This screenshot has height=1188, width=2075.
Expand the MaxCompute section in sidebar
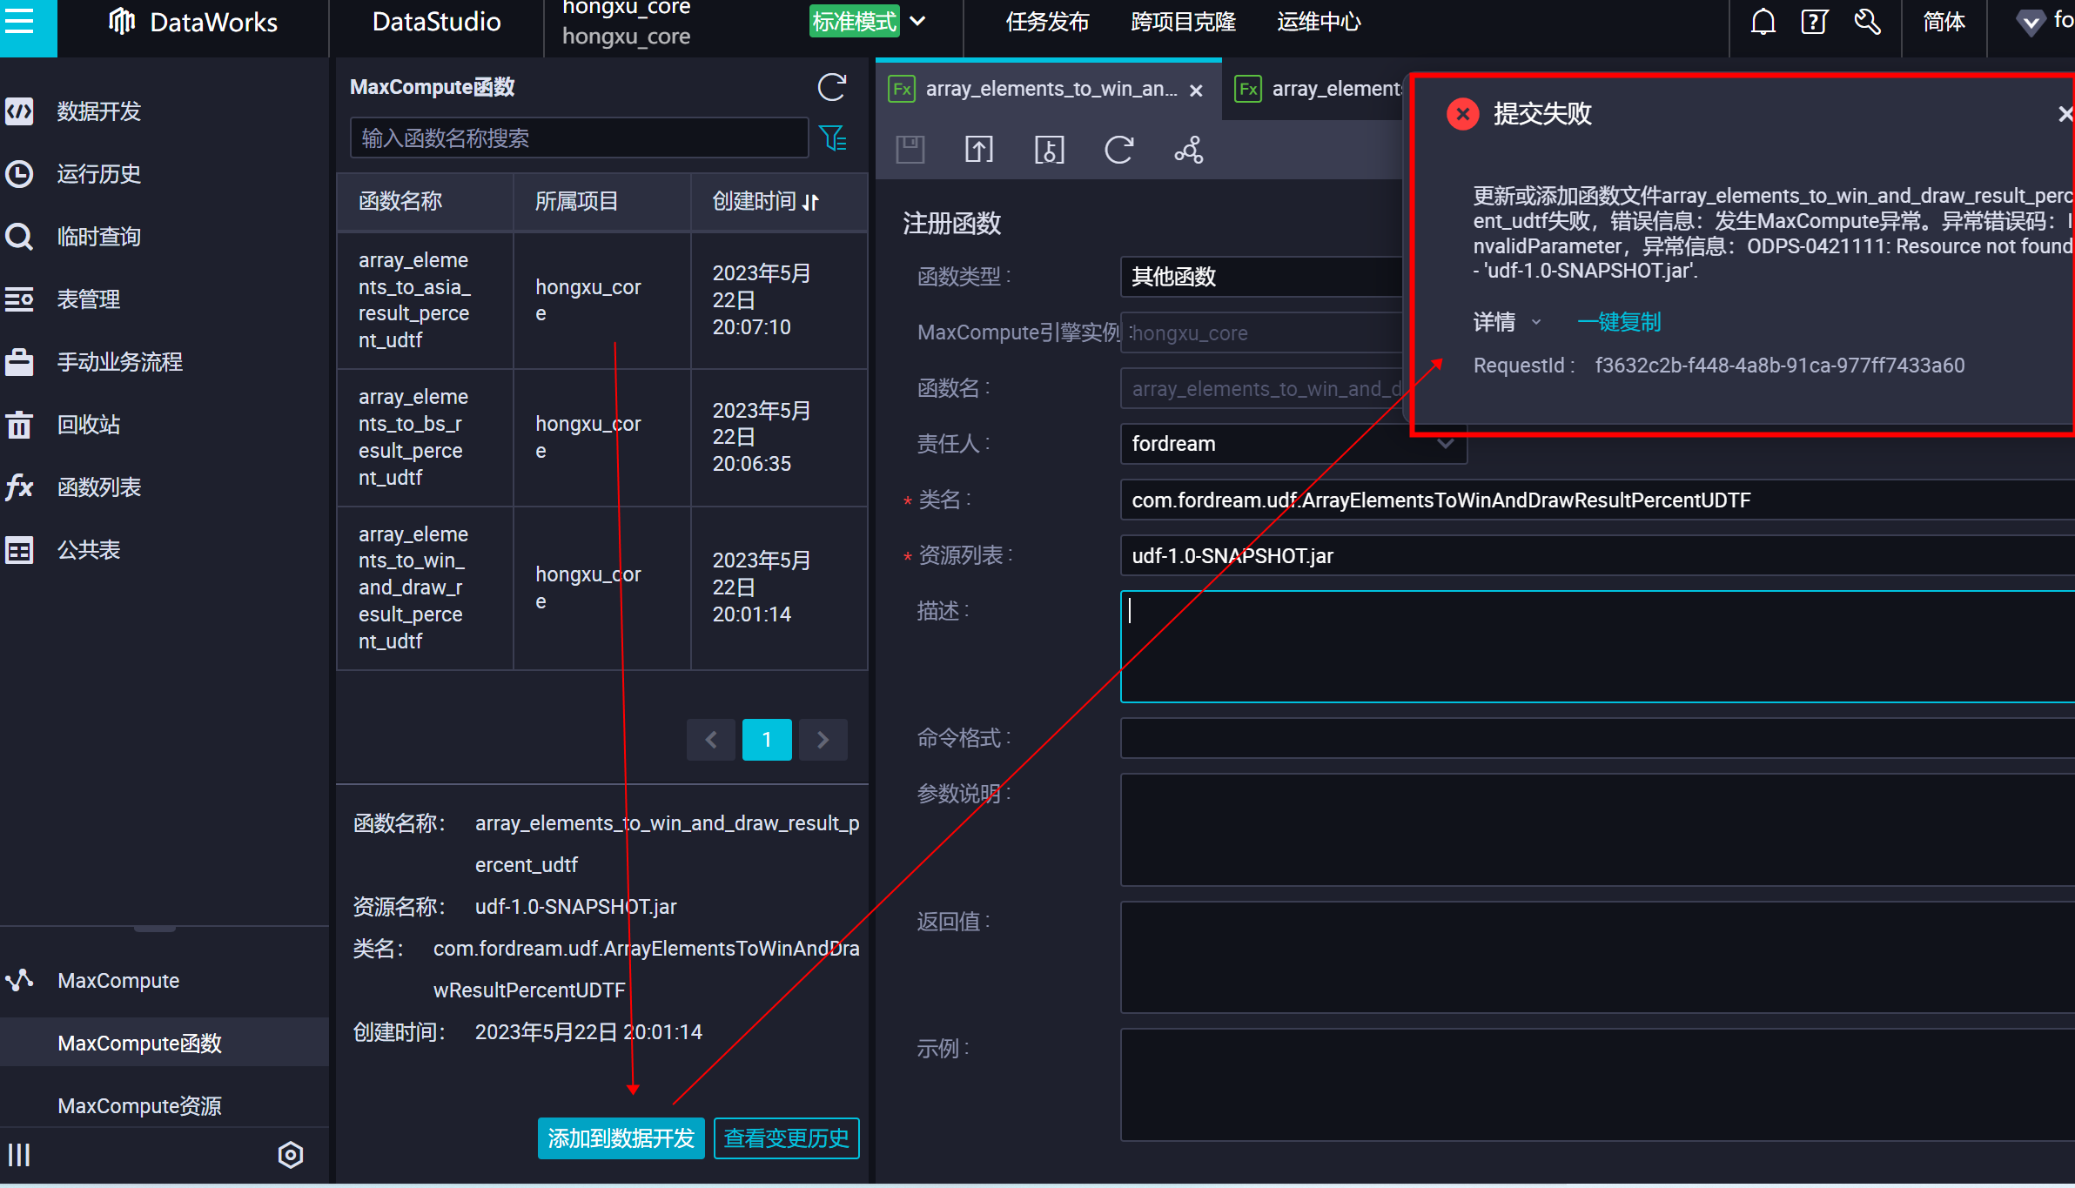(x=118, y=981)
